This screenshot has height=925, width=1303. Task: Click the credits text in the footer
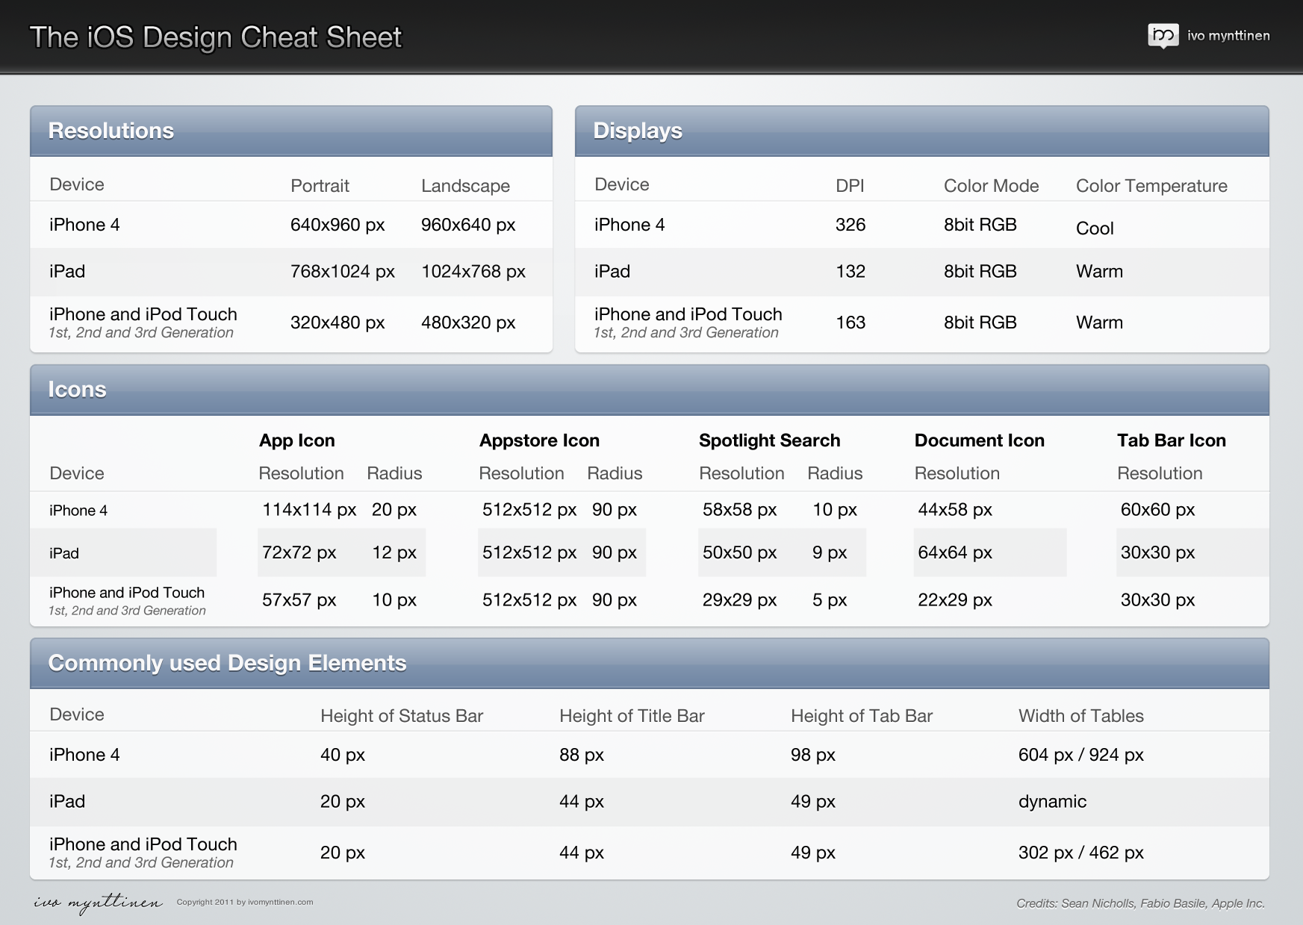pos(1140,903)
